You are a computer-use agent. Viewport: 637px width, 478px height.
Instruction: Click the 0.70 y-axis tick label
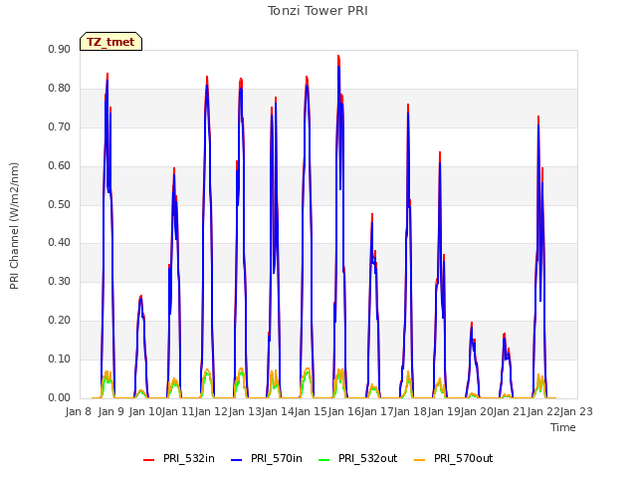point(60,126)
